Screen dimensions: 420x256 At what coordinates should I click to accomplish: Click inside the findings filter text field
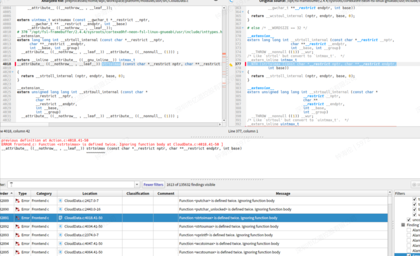pyautogui.click(x=70, y=185)
